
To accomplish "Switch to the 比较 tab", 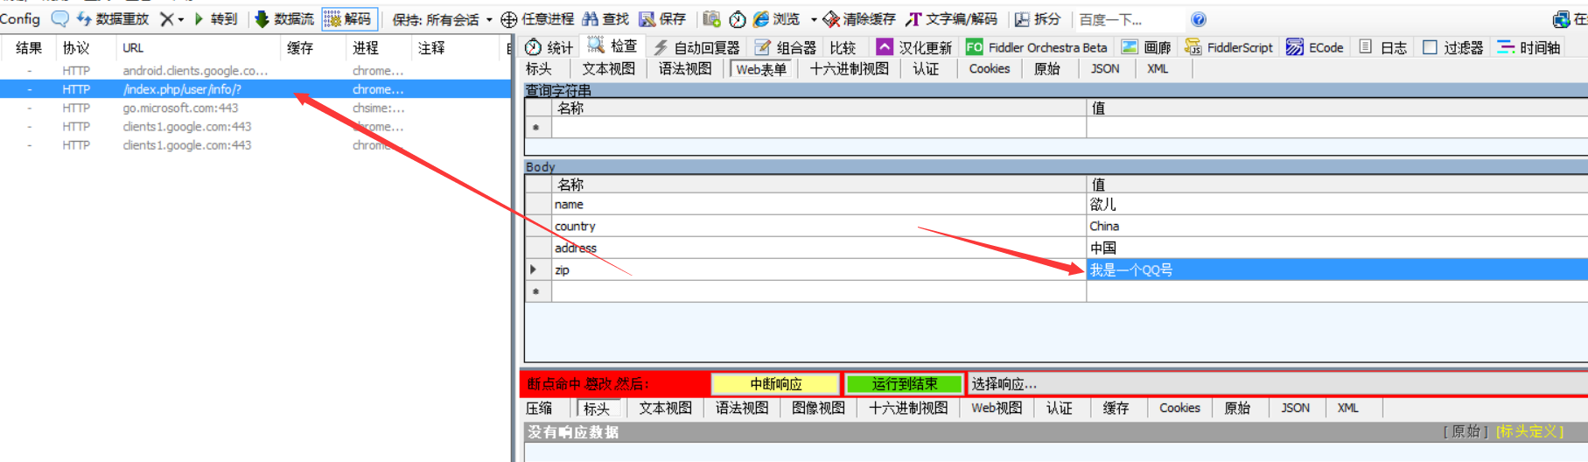I will (843, 47).
